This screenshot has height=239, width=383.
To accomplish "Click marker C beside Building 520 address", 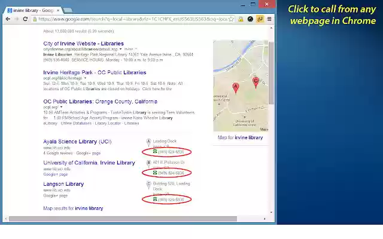I will click(148, 185).
